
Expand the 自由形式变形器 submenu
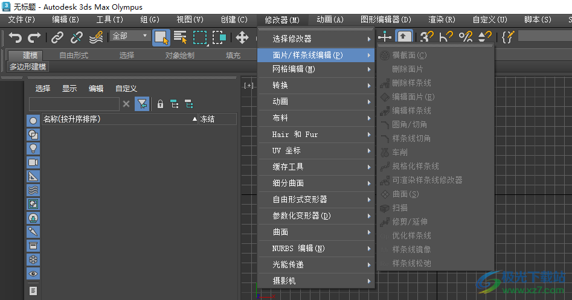pos(316,199)
